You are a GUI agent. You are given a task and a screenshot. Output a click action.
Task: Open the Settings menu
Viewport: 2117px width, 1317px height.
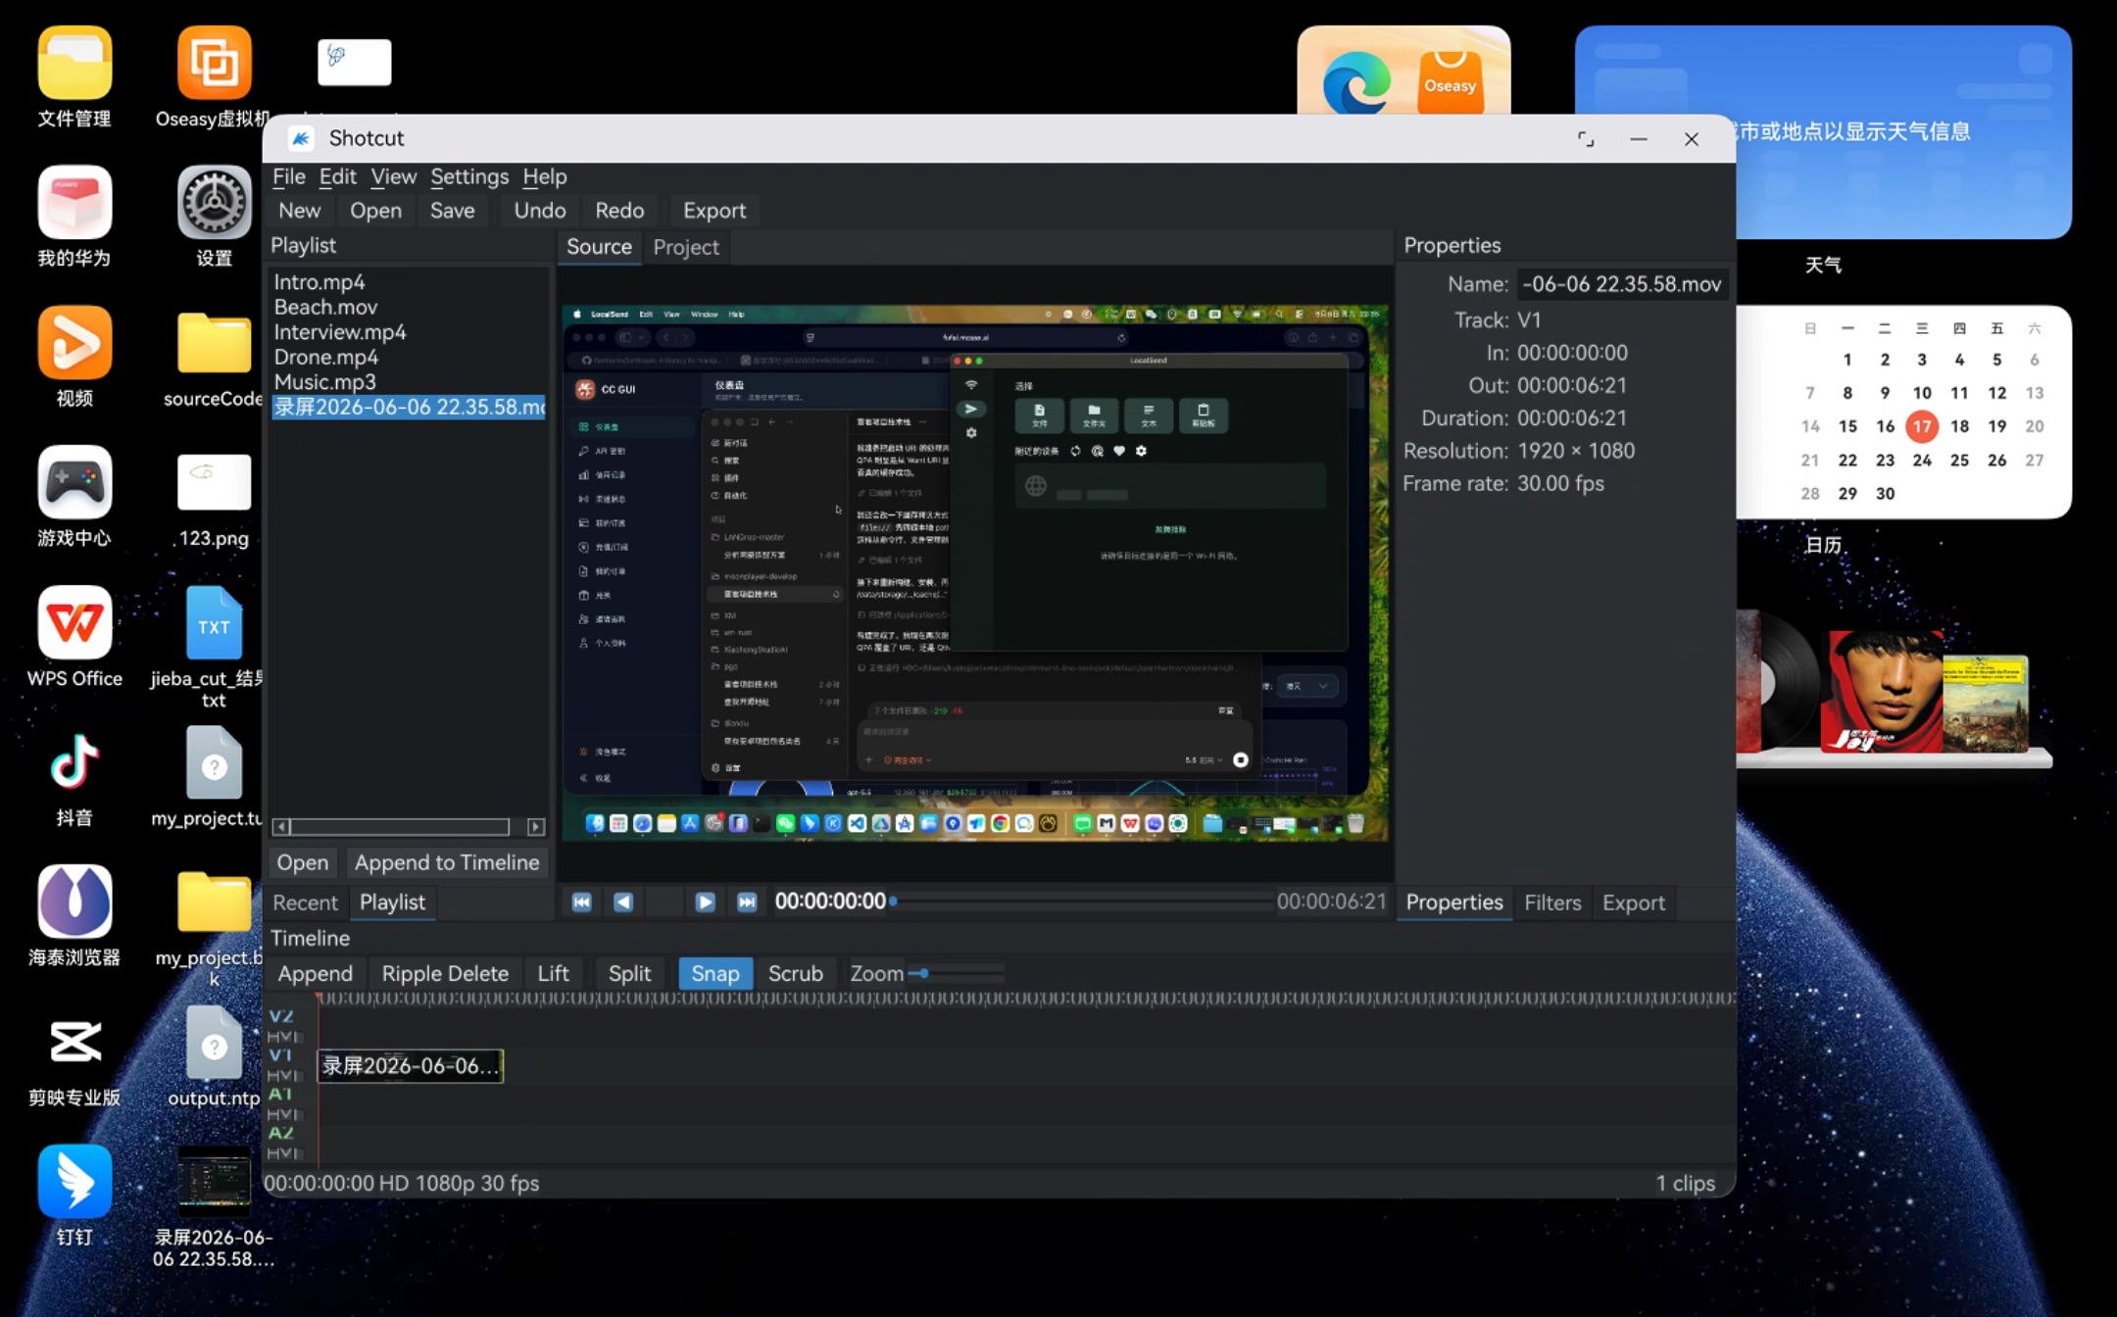[x=469, y=176]
